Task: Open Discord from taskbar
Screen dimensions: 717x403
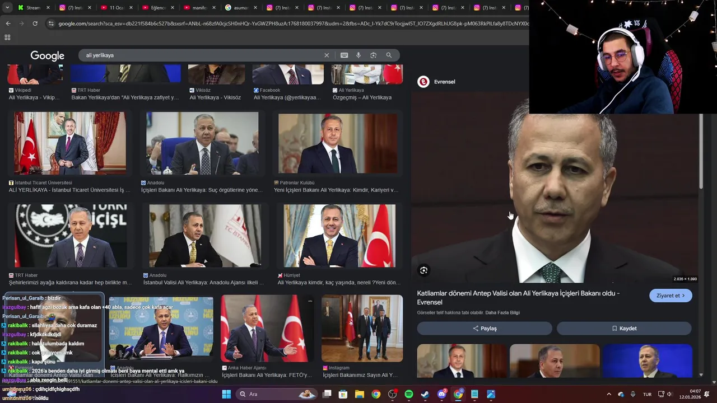Action: pyautogui.click(x=442, y=394)
